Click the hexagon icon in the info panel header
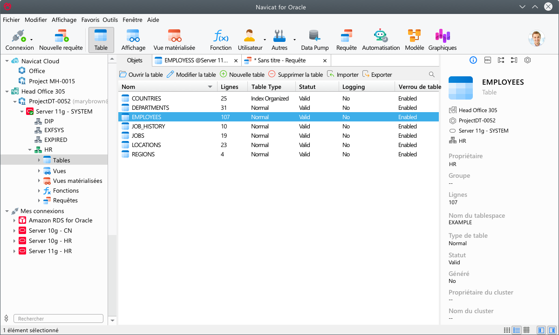 click(527, 60)
